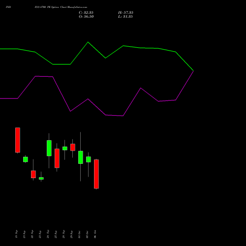Select the red candle for 29 Sep
This screenshot has height=246, width=246.
[x=73, y=147]
